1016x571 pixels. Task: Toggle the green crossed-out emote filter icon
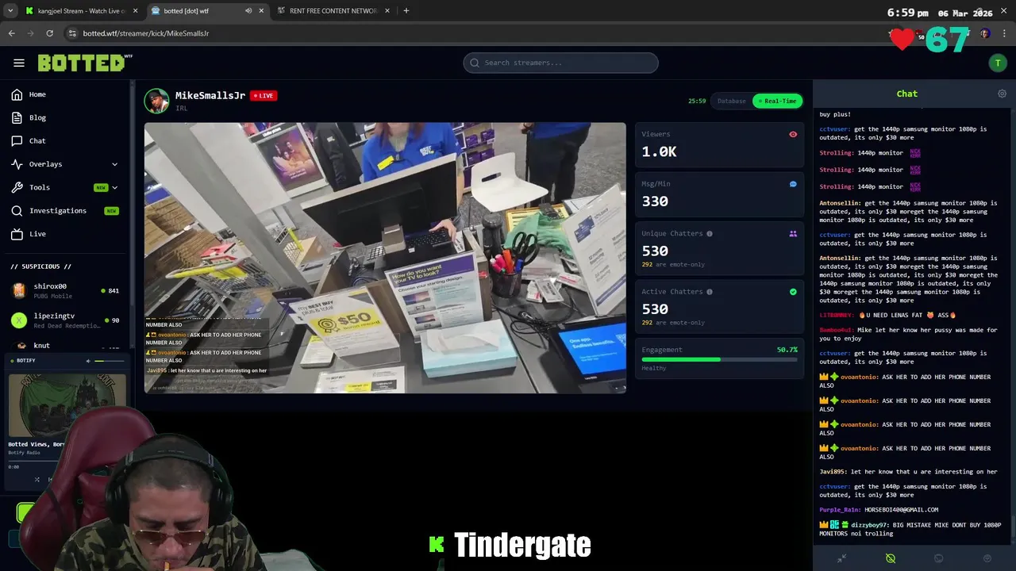(891, 558)
